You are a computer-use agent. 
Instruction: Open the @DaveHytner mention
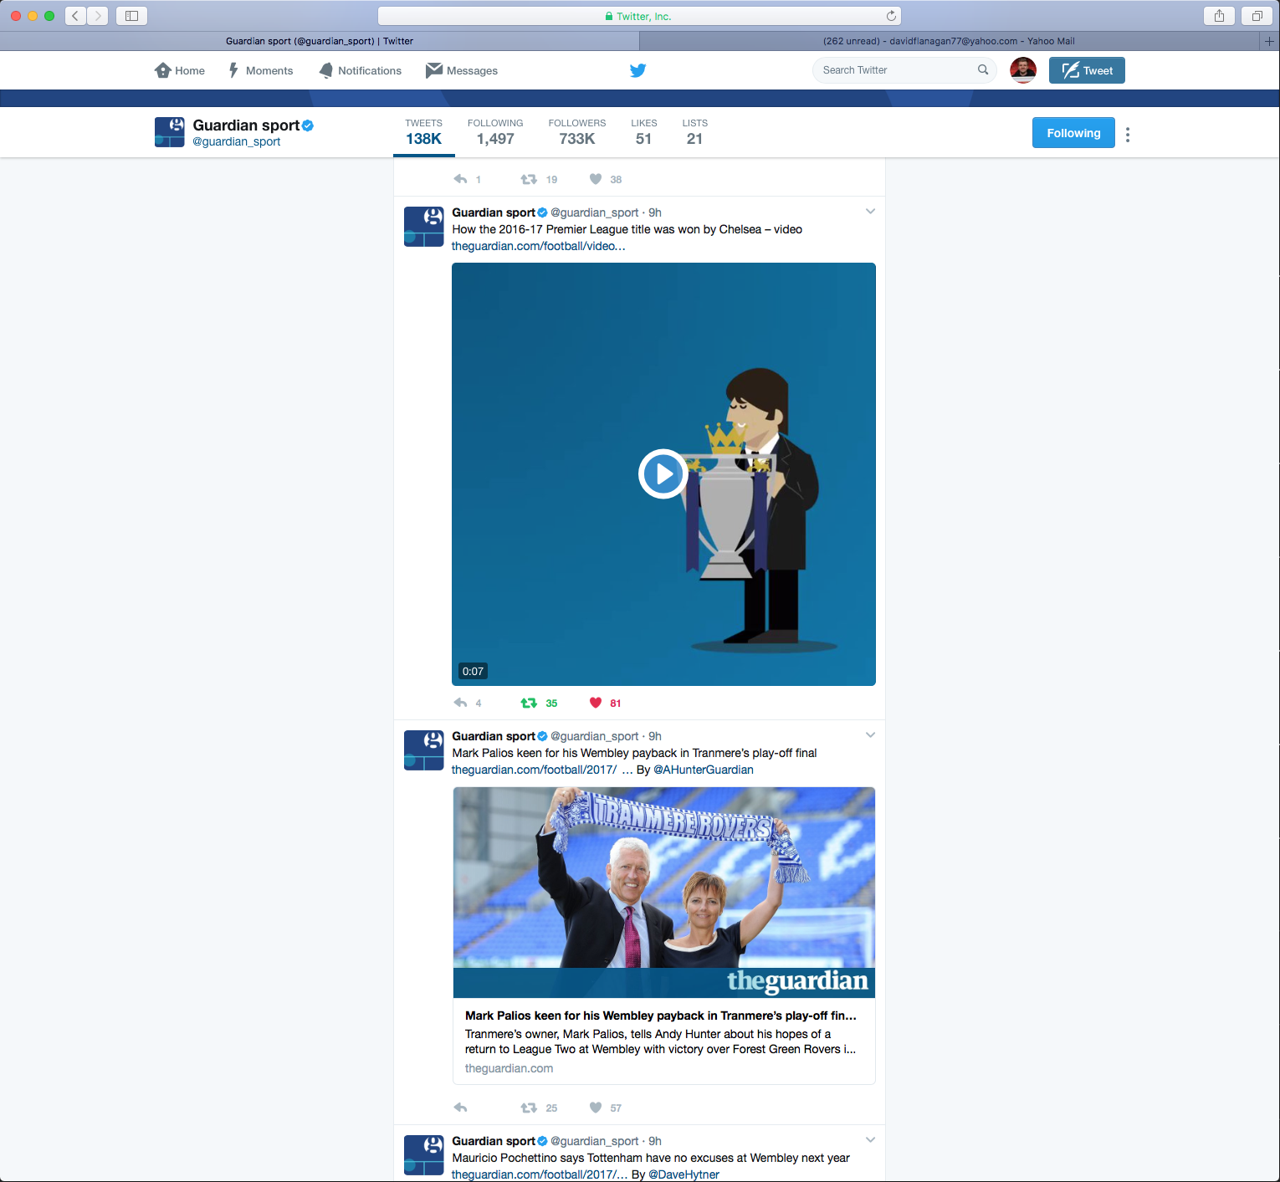pyautogui.click(x=684, y=1174)
